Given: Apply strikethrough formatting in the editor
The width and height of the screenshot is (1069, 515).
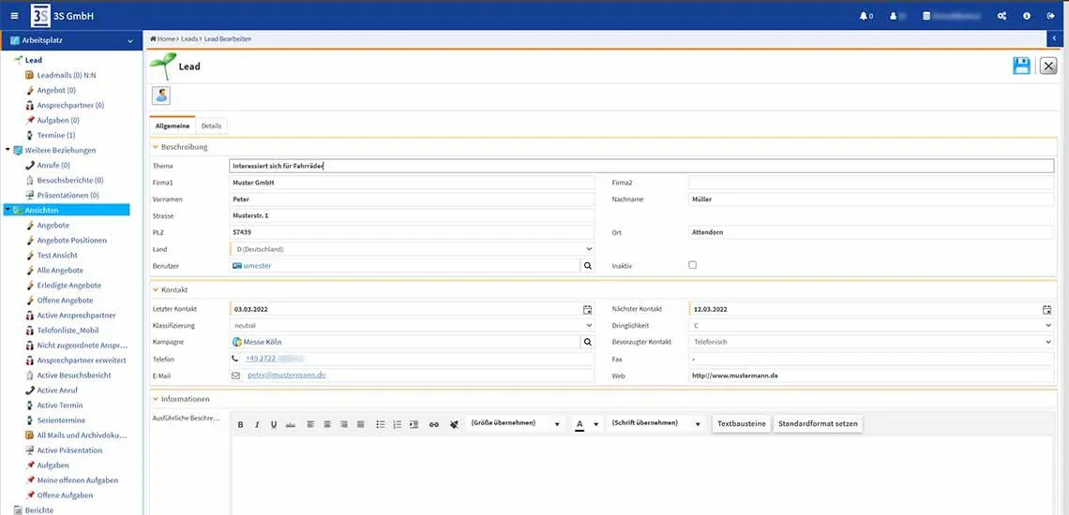Looking at the screenshot, I should coord(291,424).
